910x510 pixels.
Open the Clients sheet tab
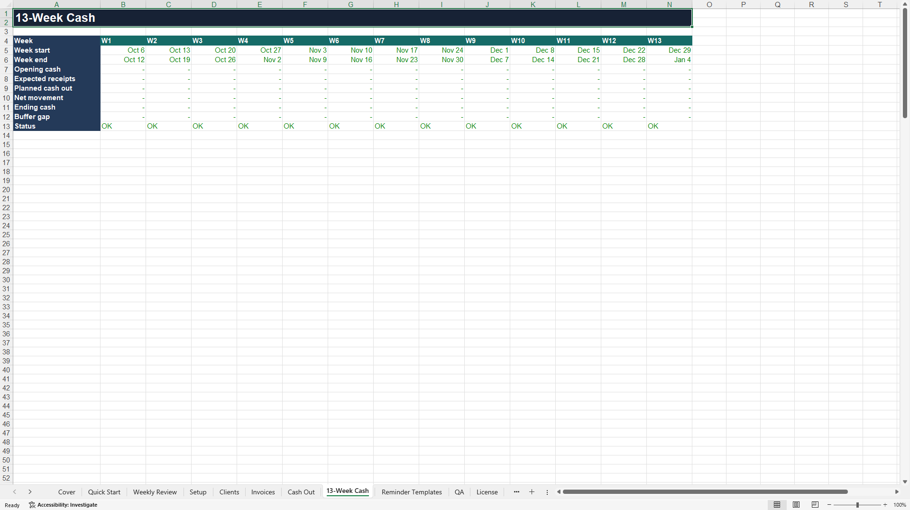230,492
